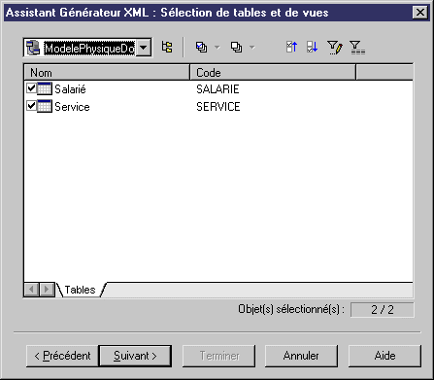Expand the Deselect All options arrow
Viewport: 434px width, 380px height.
coord(252,48)
